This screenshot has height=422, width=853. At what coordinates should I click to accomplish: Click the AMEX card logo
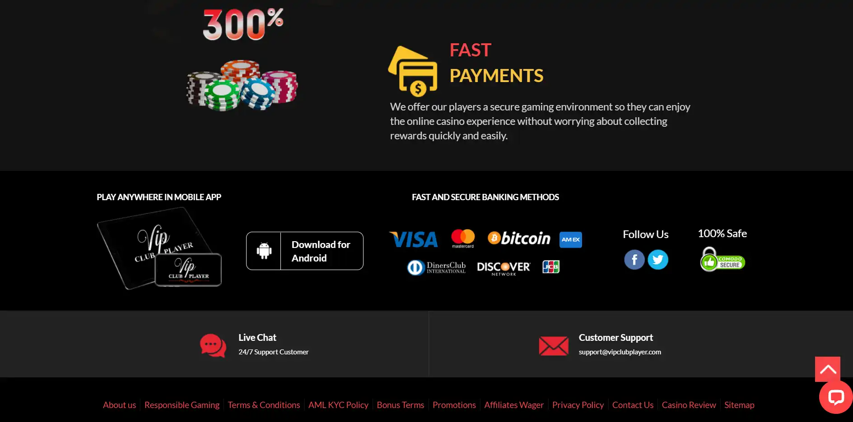[571, 240]
